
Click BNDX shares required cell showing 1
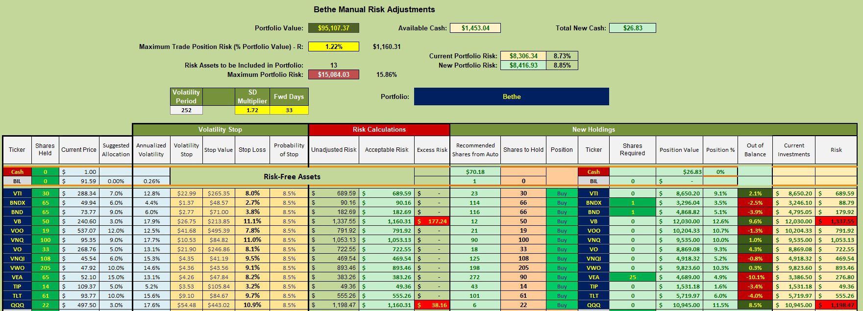tap(632, 203)
